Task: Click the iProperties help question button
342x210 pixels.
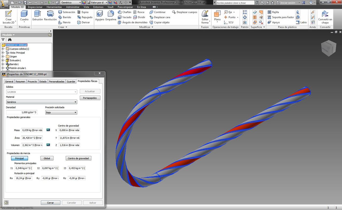Action: [x=6, y=203]
